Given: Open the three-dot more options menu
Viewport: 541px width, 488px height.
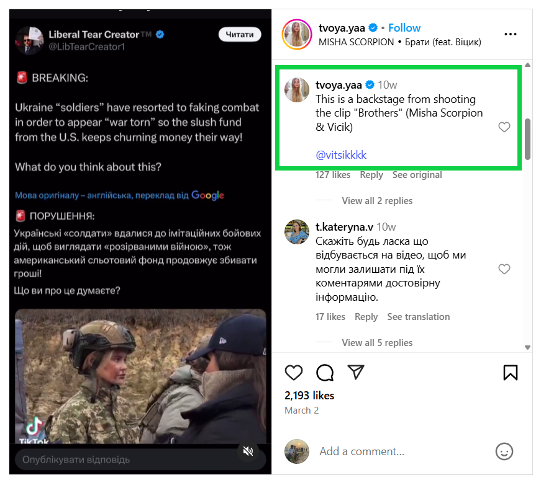Looking at the screenshot, I should tap(511, 35).
